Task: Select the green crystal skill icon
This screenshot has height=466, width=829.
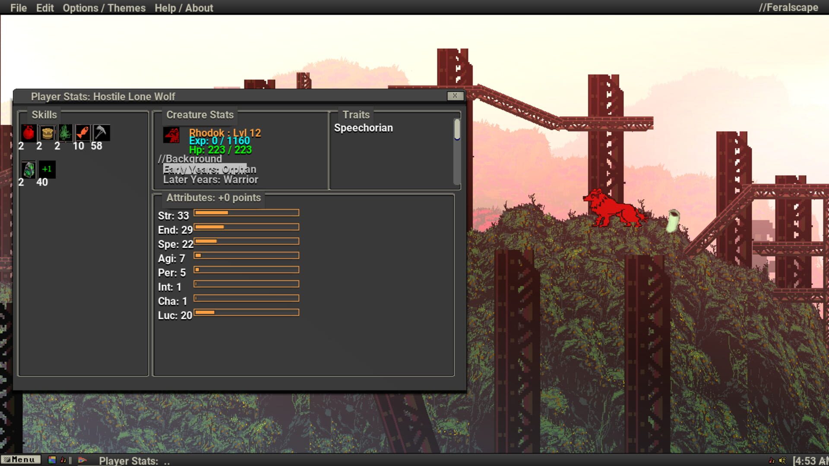Action: pyautogui.click(x=28, y=169)
